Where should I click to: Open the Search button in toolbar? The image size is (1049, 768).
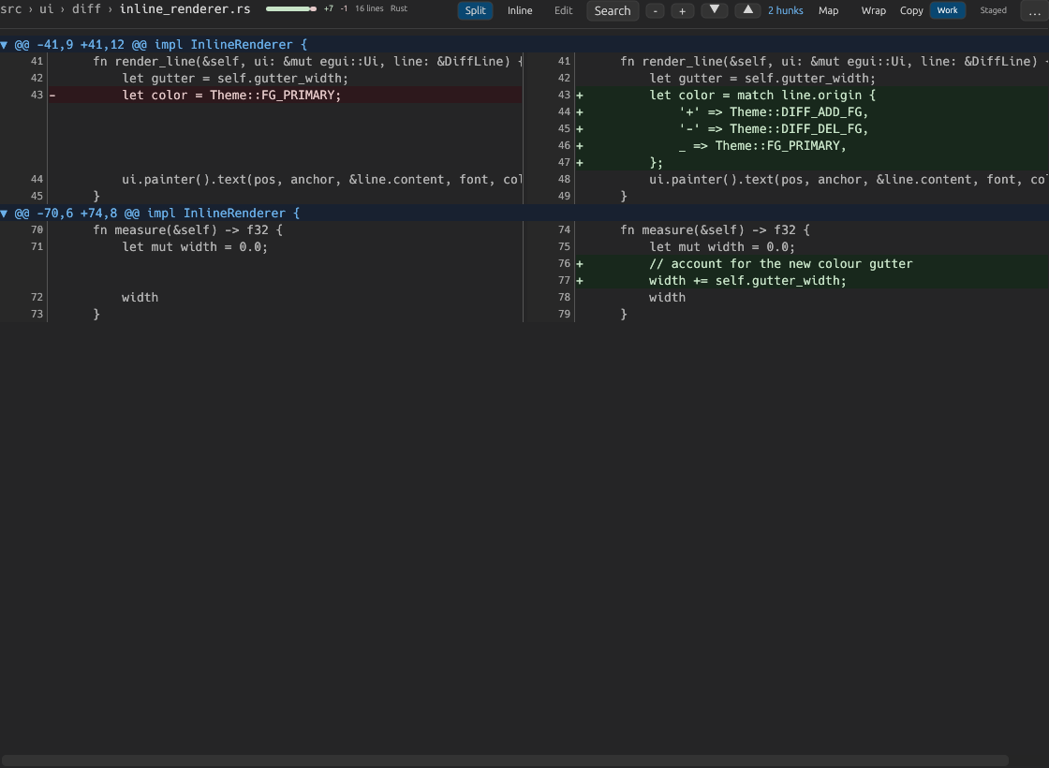pyautogui.click(x=613, y=10)
